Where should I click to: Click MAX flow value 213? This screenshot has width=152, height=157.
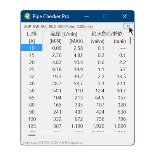tap(79, 98)
